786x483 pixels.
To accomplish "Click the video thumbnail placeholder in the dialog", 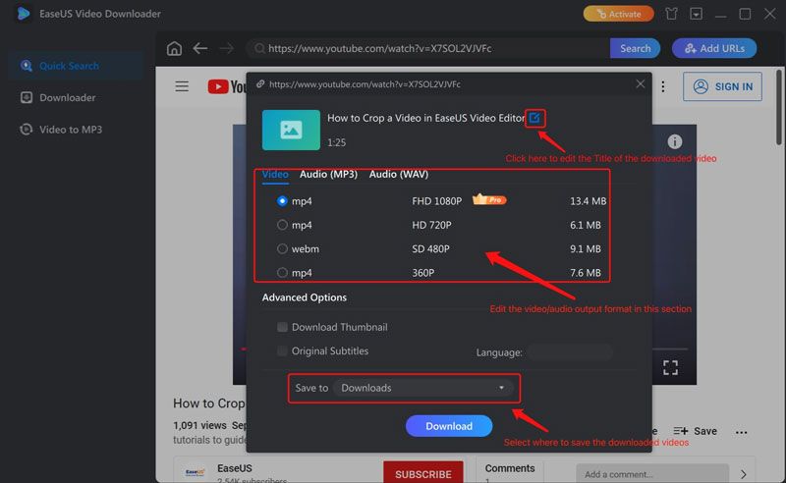I will pos(291,131).
